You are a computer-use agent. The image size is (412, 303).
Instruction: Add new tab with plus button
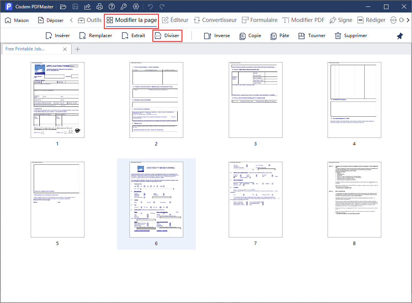pyautogui.click(x=78, y=49)
